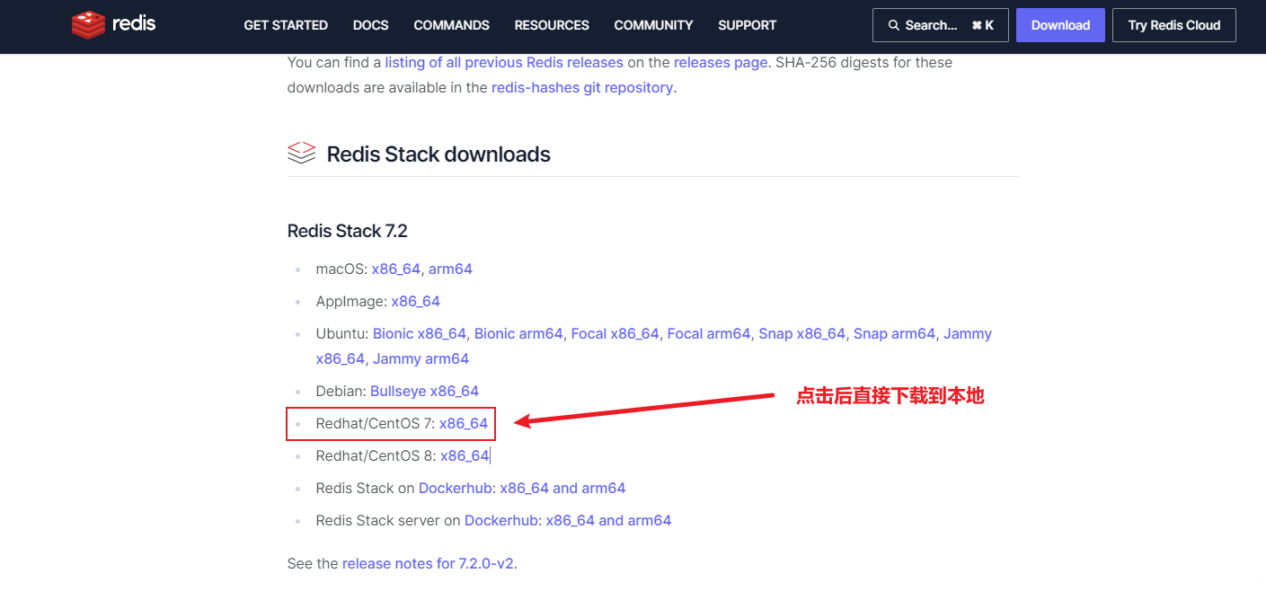
Task: Open the SUPPORT nav item
Action: click(748, 25)
